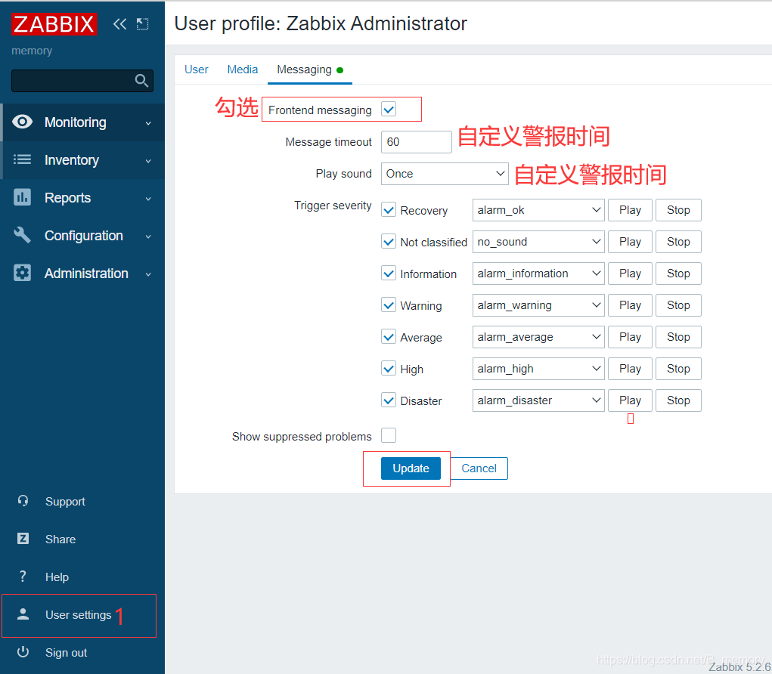This screenshot has width=772, height=674.
Task: Uncheck the Frontend messaging checkbox
Action: pos(389,110)
